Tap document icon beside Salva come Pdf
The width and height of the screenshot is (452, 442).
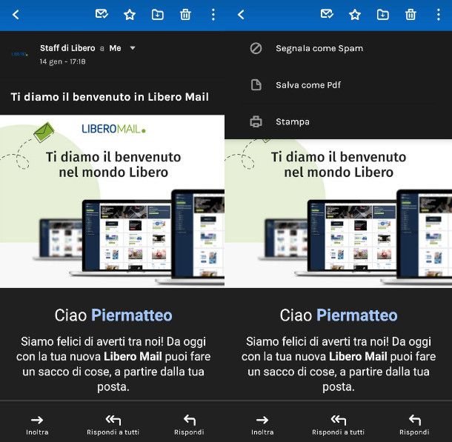pos(256,85)
